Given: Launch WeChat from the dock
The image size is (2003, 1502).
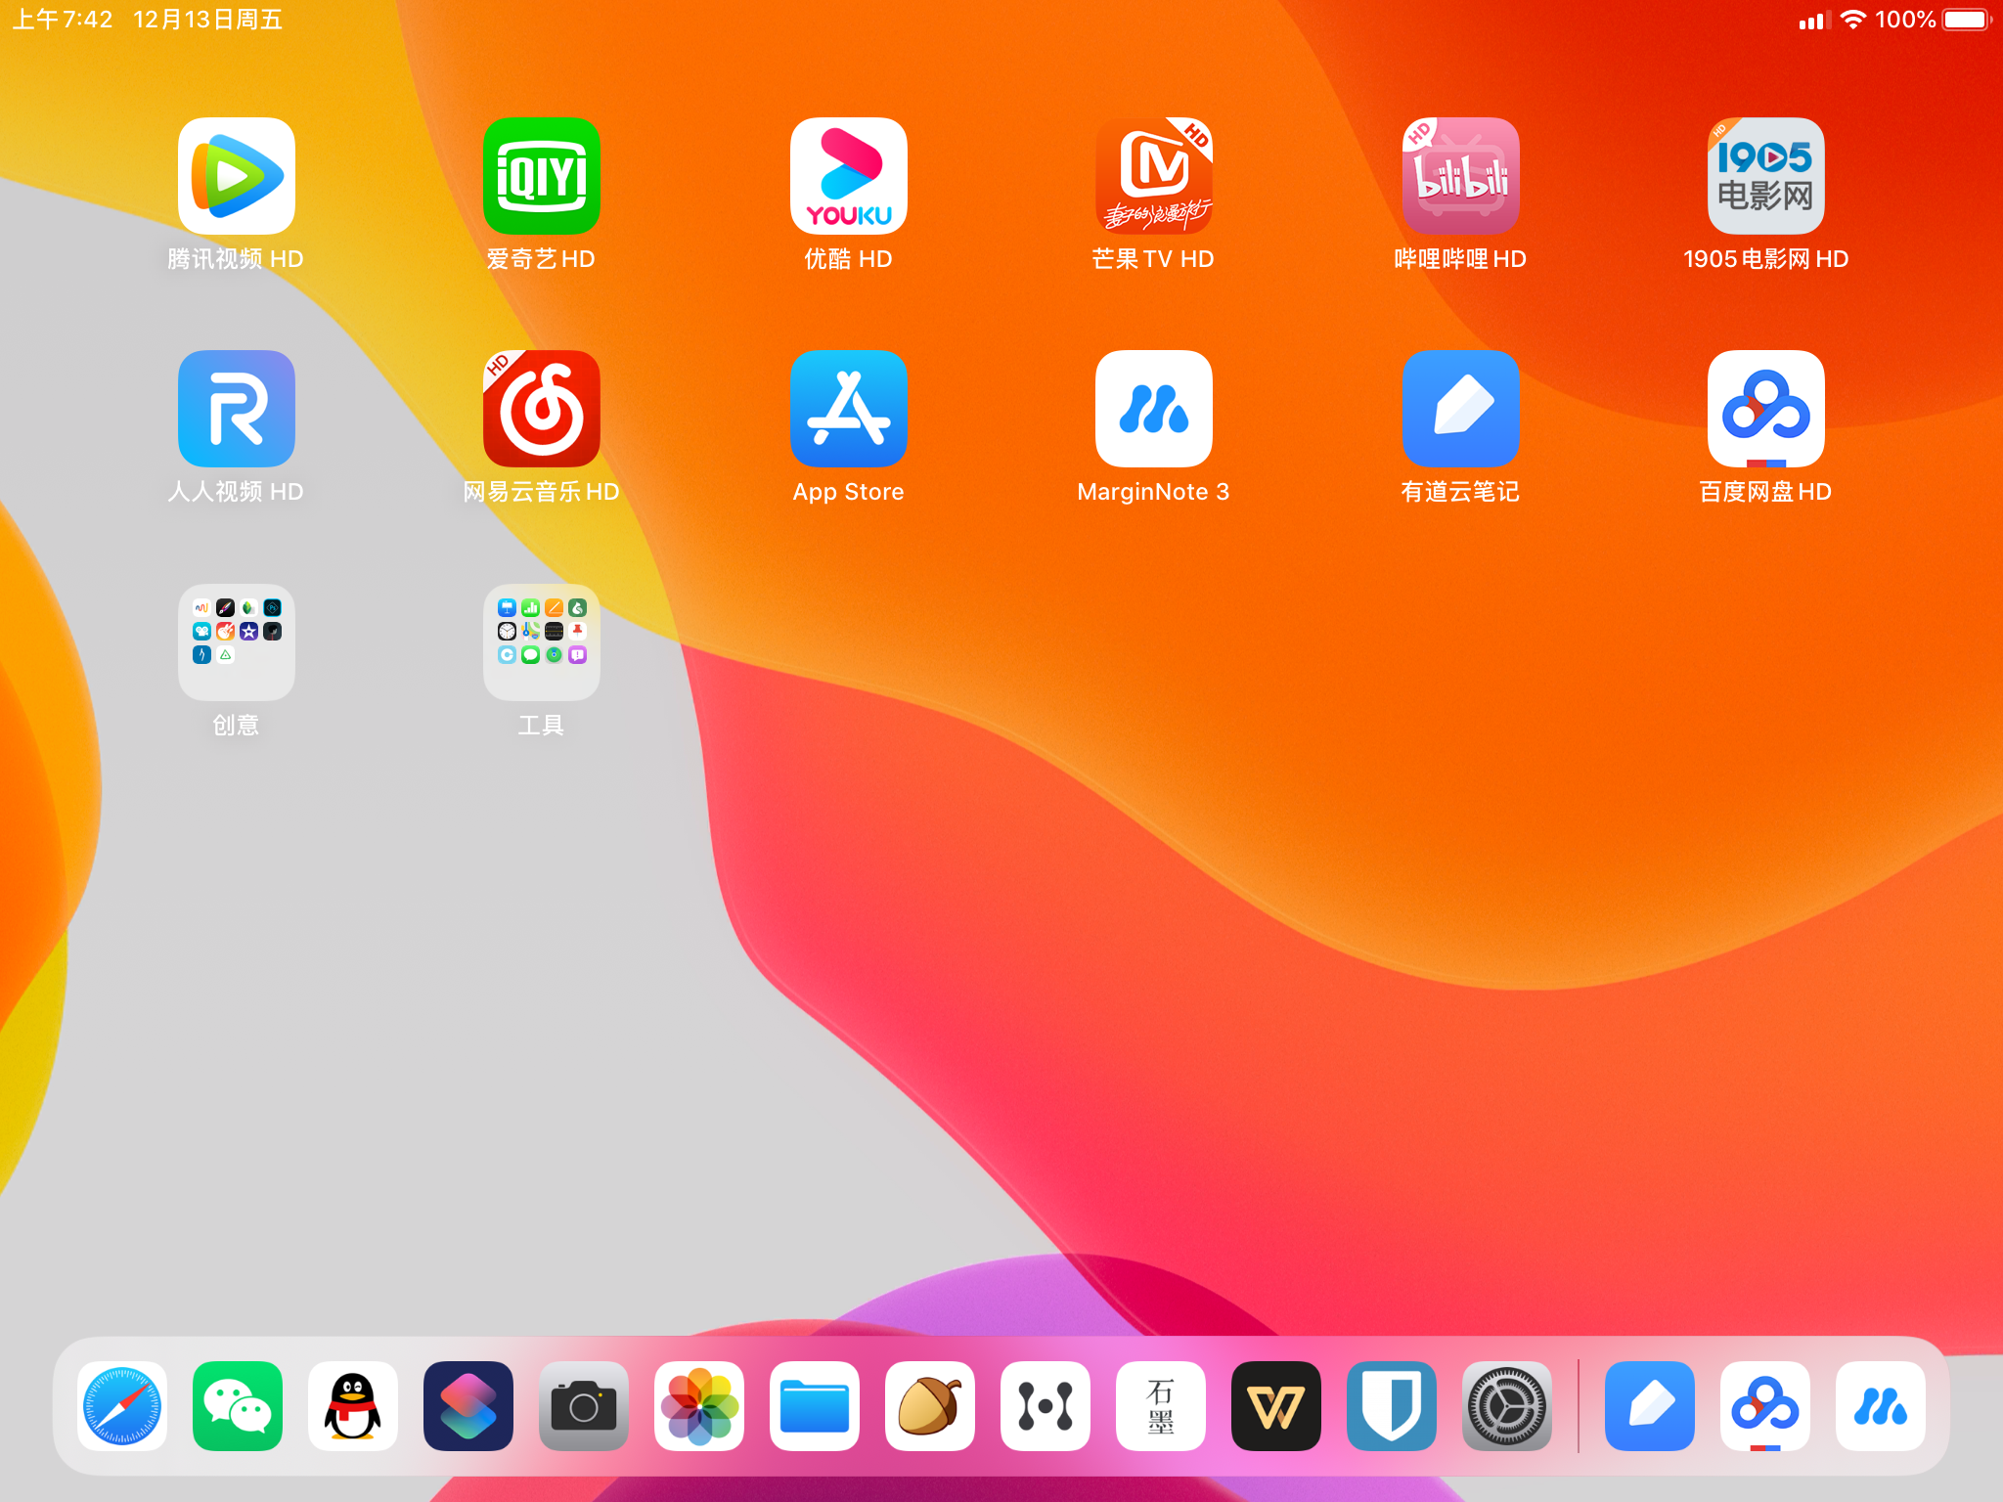Looking at the screenshot, I should pos(238,1406).
